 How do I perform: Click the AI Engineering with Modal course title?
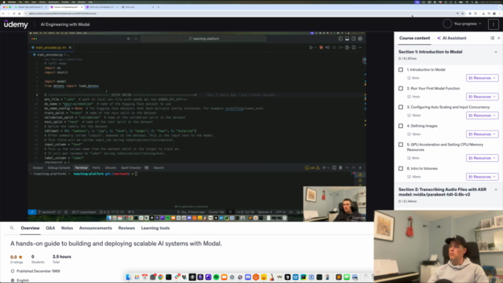(65, 24)
